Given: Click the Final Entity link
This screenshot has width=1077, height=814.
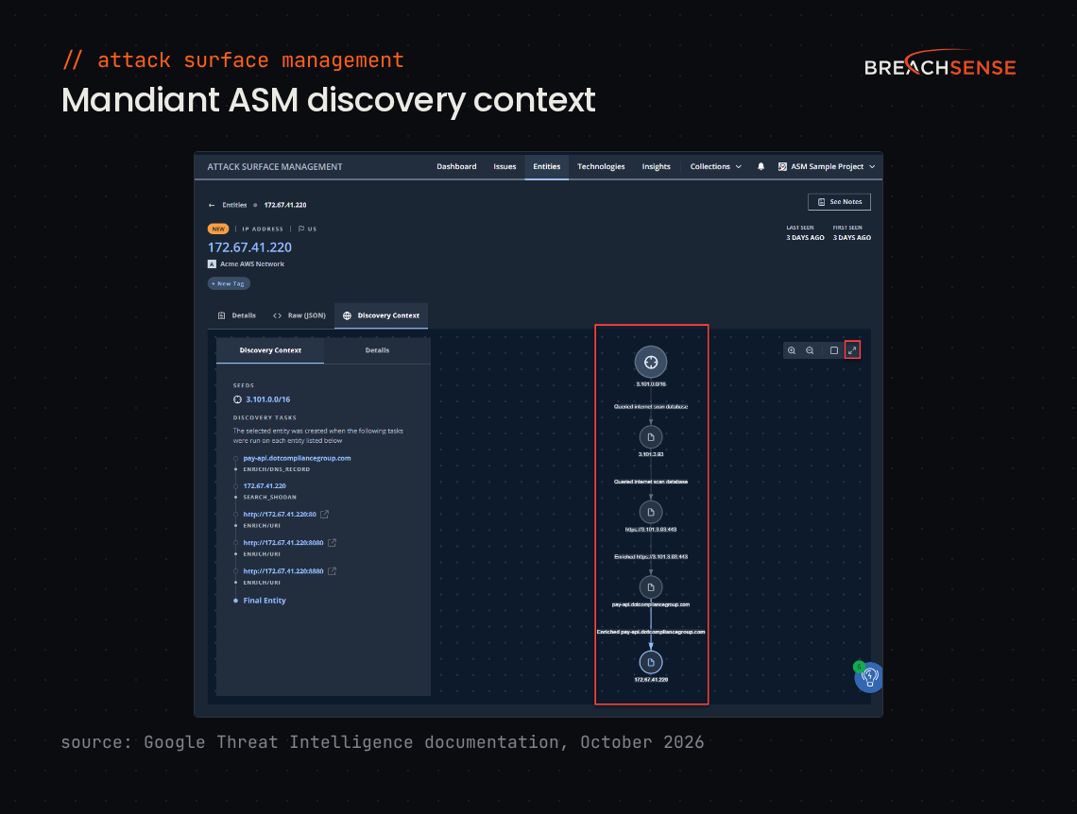Looking at the screenshot, I should pos(265,601).
